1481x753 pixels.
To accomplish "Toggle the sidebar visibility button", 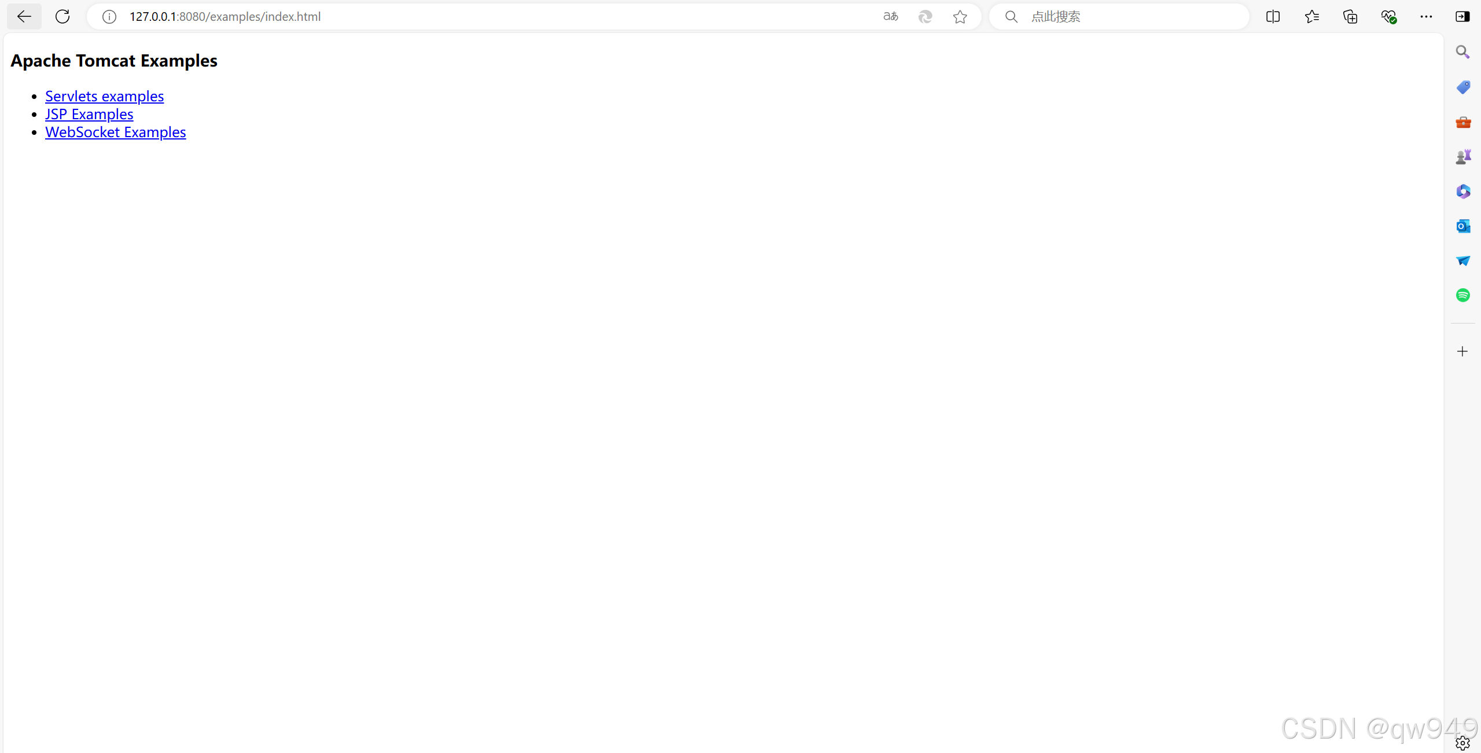I will click(x=1462, y=17).
